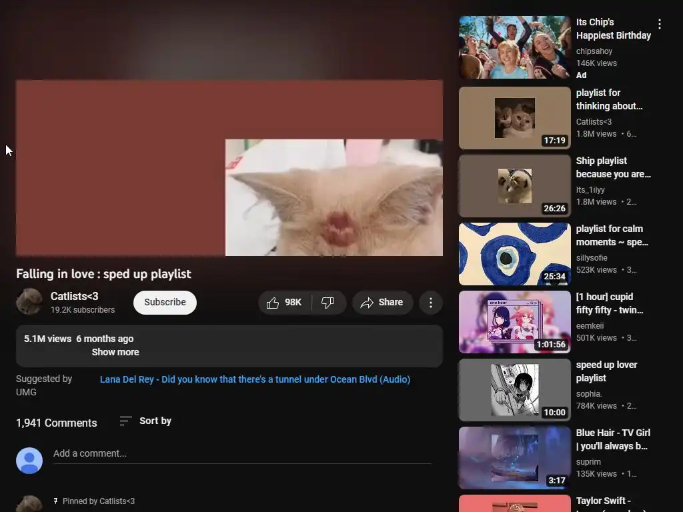Click the chipsahoy channel name
The height and width of the screenshot is (512, 683).
(594, 51)
